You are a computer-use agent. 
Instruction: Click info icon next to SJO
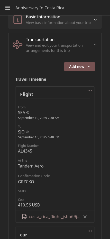pyautogui.click(x=27, y=132)
